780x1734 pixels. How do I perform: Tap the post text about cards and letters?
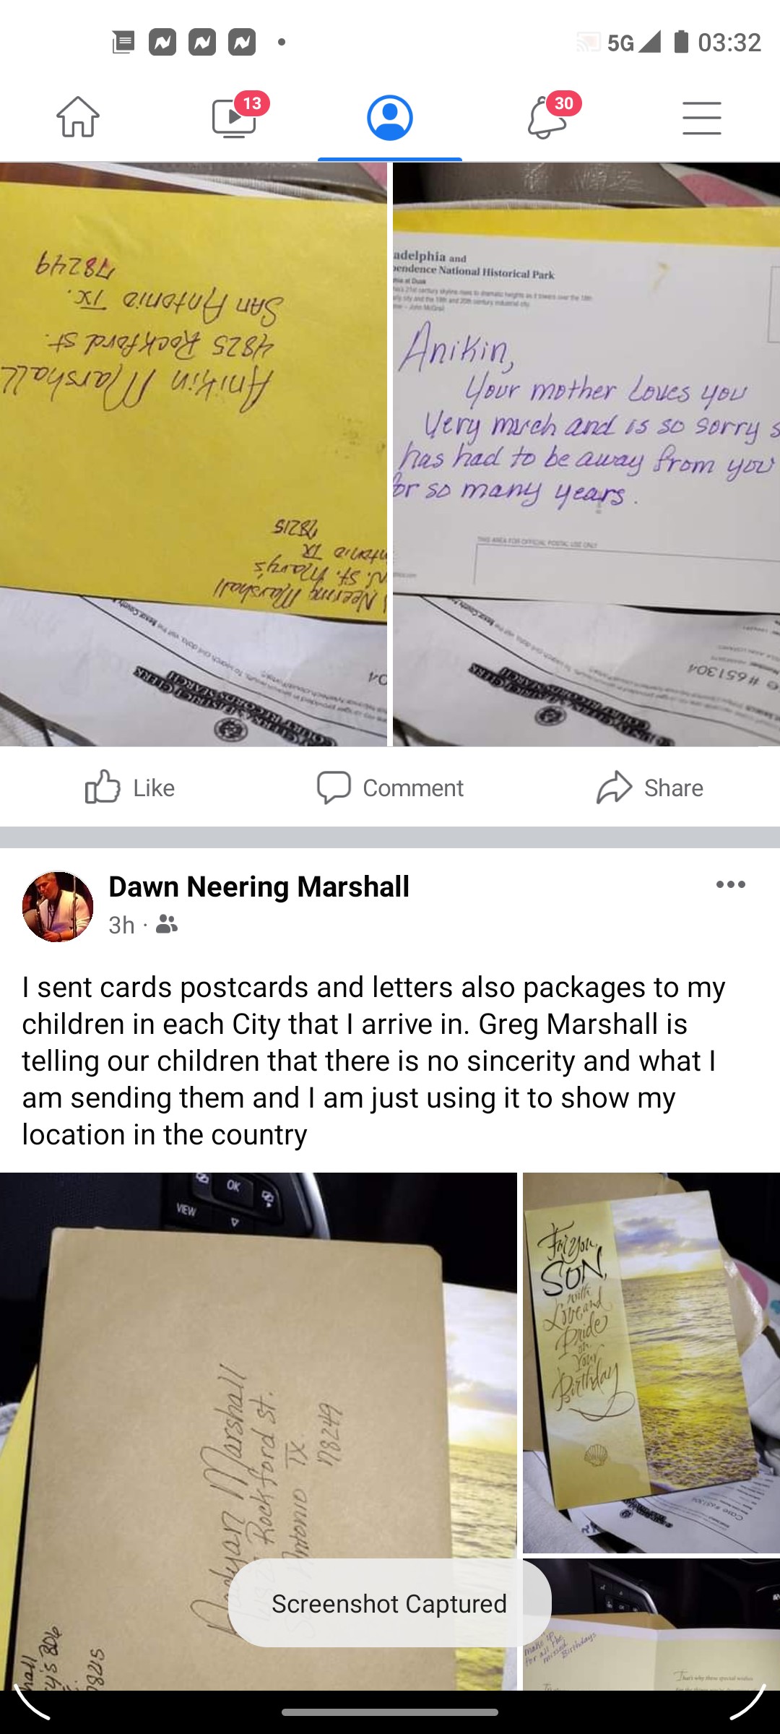pos(374,1061)
